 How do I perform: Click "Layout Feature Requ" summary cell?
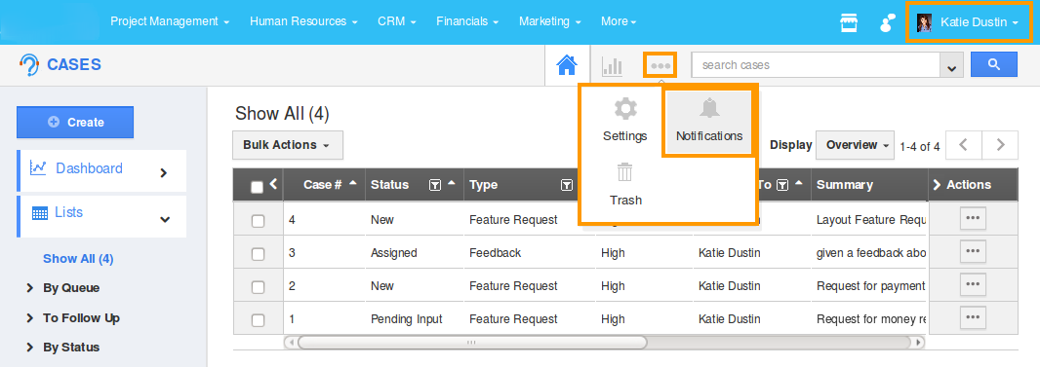[870, 220]
